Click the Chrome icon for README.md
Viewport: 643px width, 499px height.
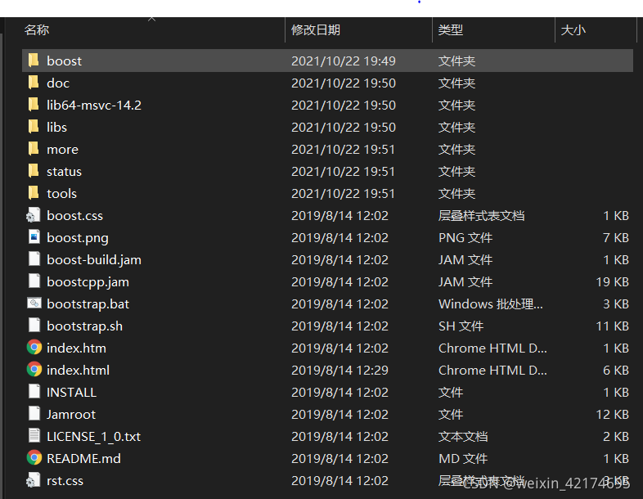coord(34,458)
